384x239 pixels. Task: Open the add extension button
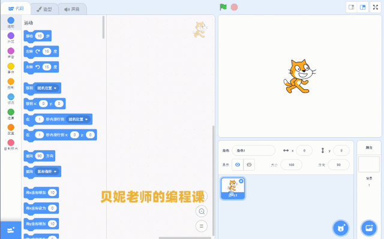point(11,230)
